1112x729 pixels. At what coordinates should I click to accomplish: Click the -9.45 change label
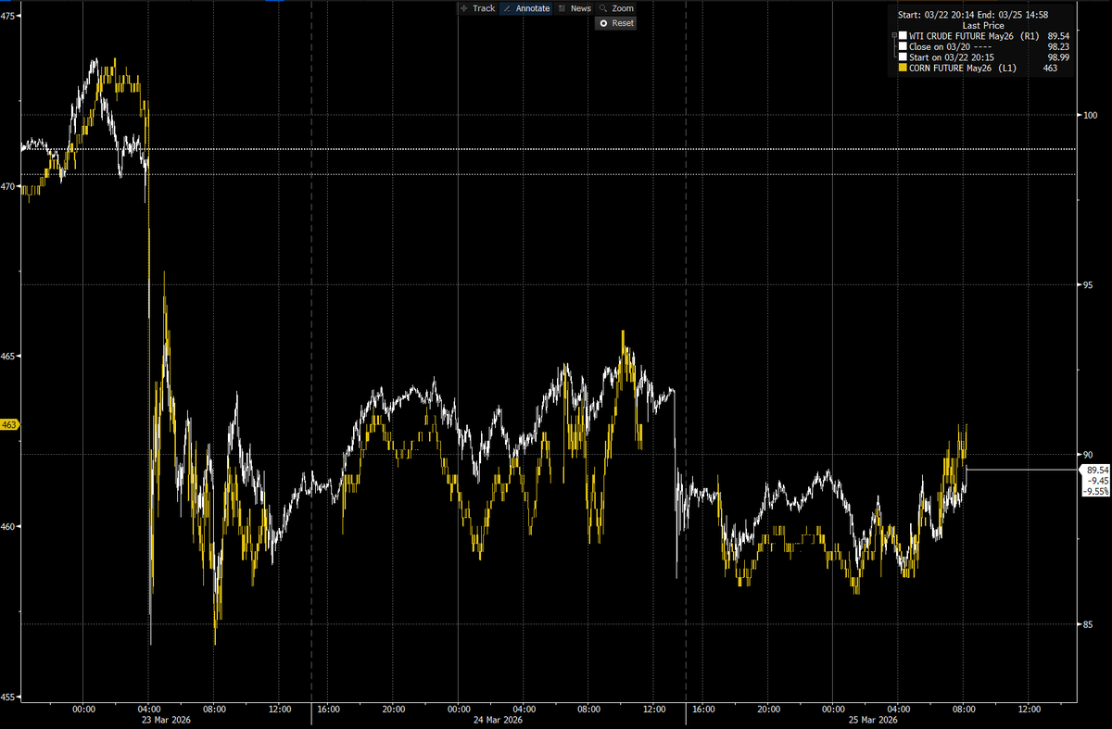pos(1097,481)
